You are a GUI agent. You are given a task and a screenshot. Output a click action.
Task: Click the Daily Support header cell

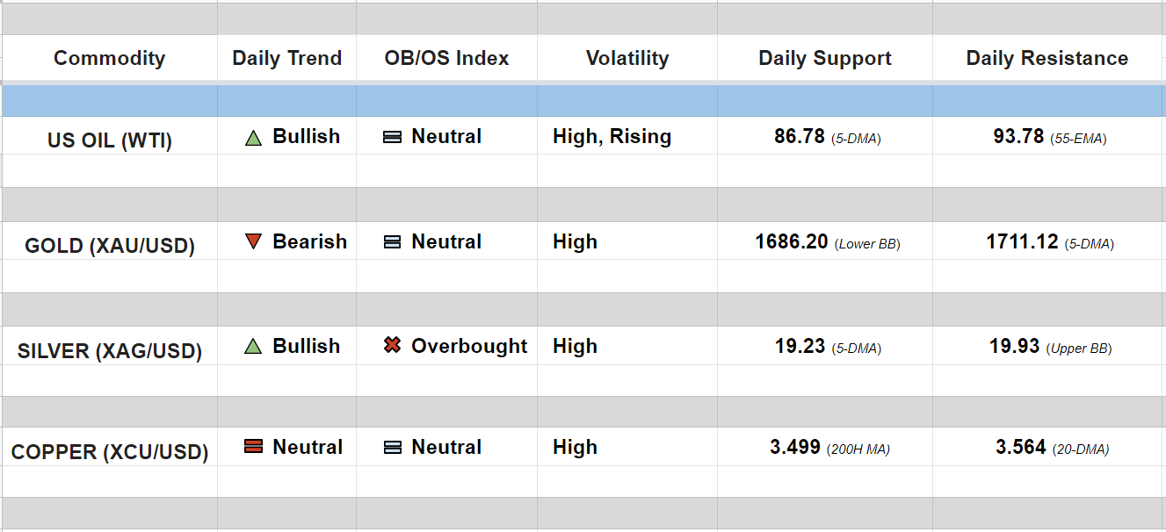point(824,59)
